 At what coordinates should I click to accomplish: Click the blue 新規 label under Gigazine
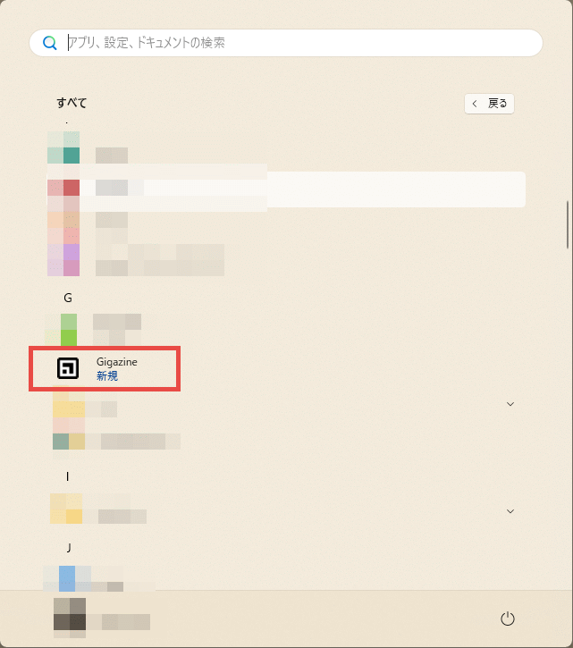pos(107,375)
